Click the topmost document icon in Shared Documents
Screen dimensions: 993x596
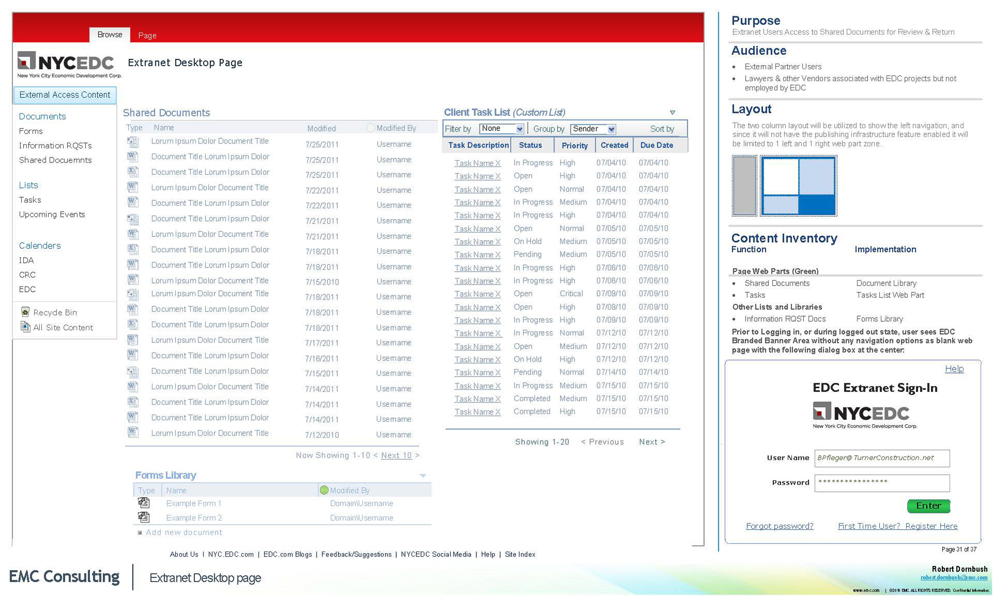pyautogui.click(x=133, y=141)
